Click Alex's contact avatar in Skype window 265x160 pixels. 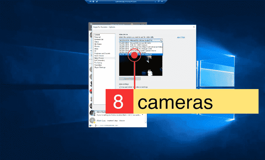pyautogui.click(x=92, y=113)
